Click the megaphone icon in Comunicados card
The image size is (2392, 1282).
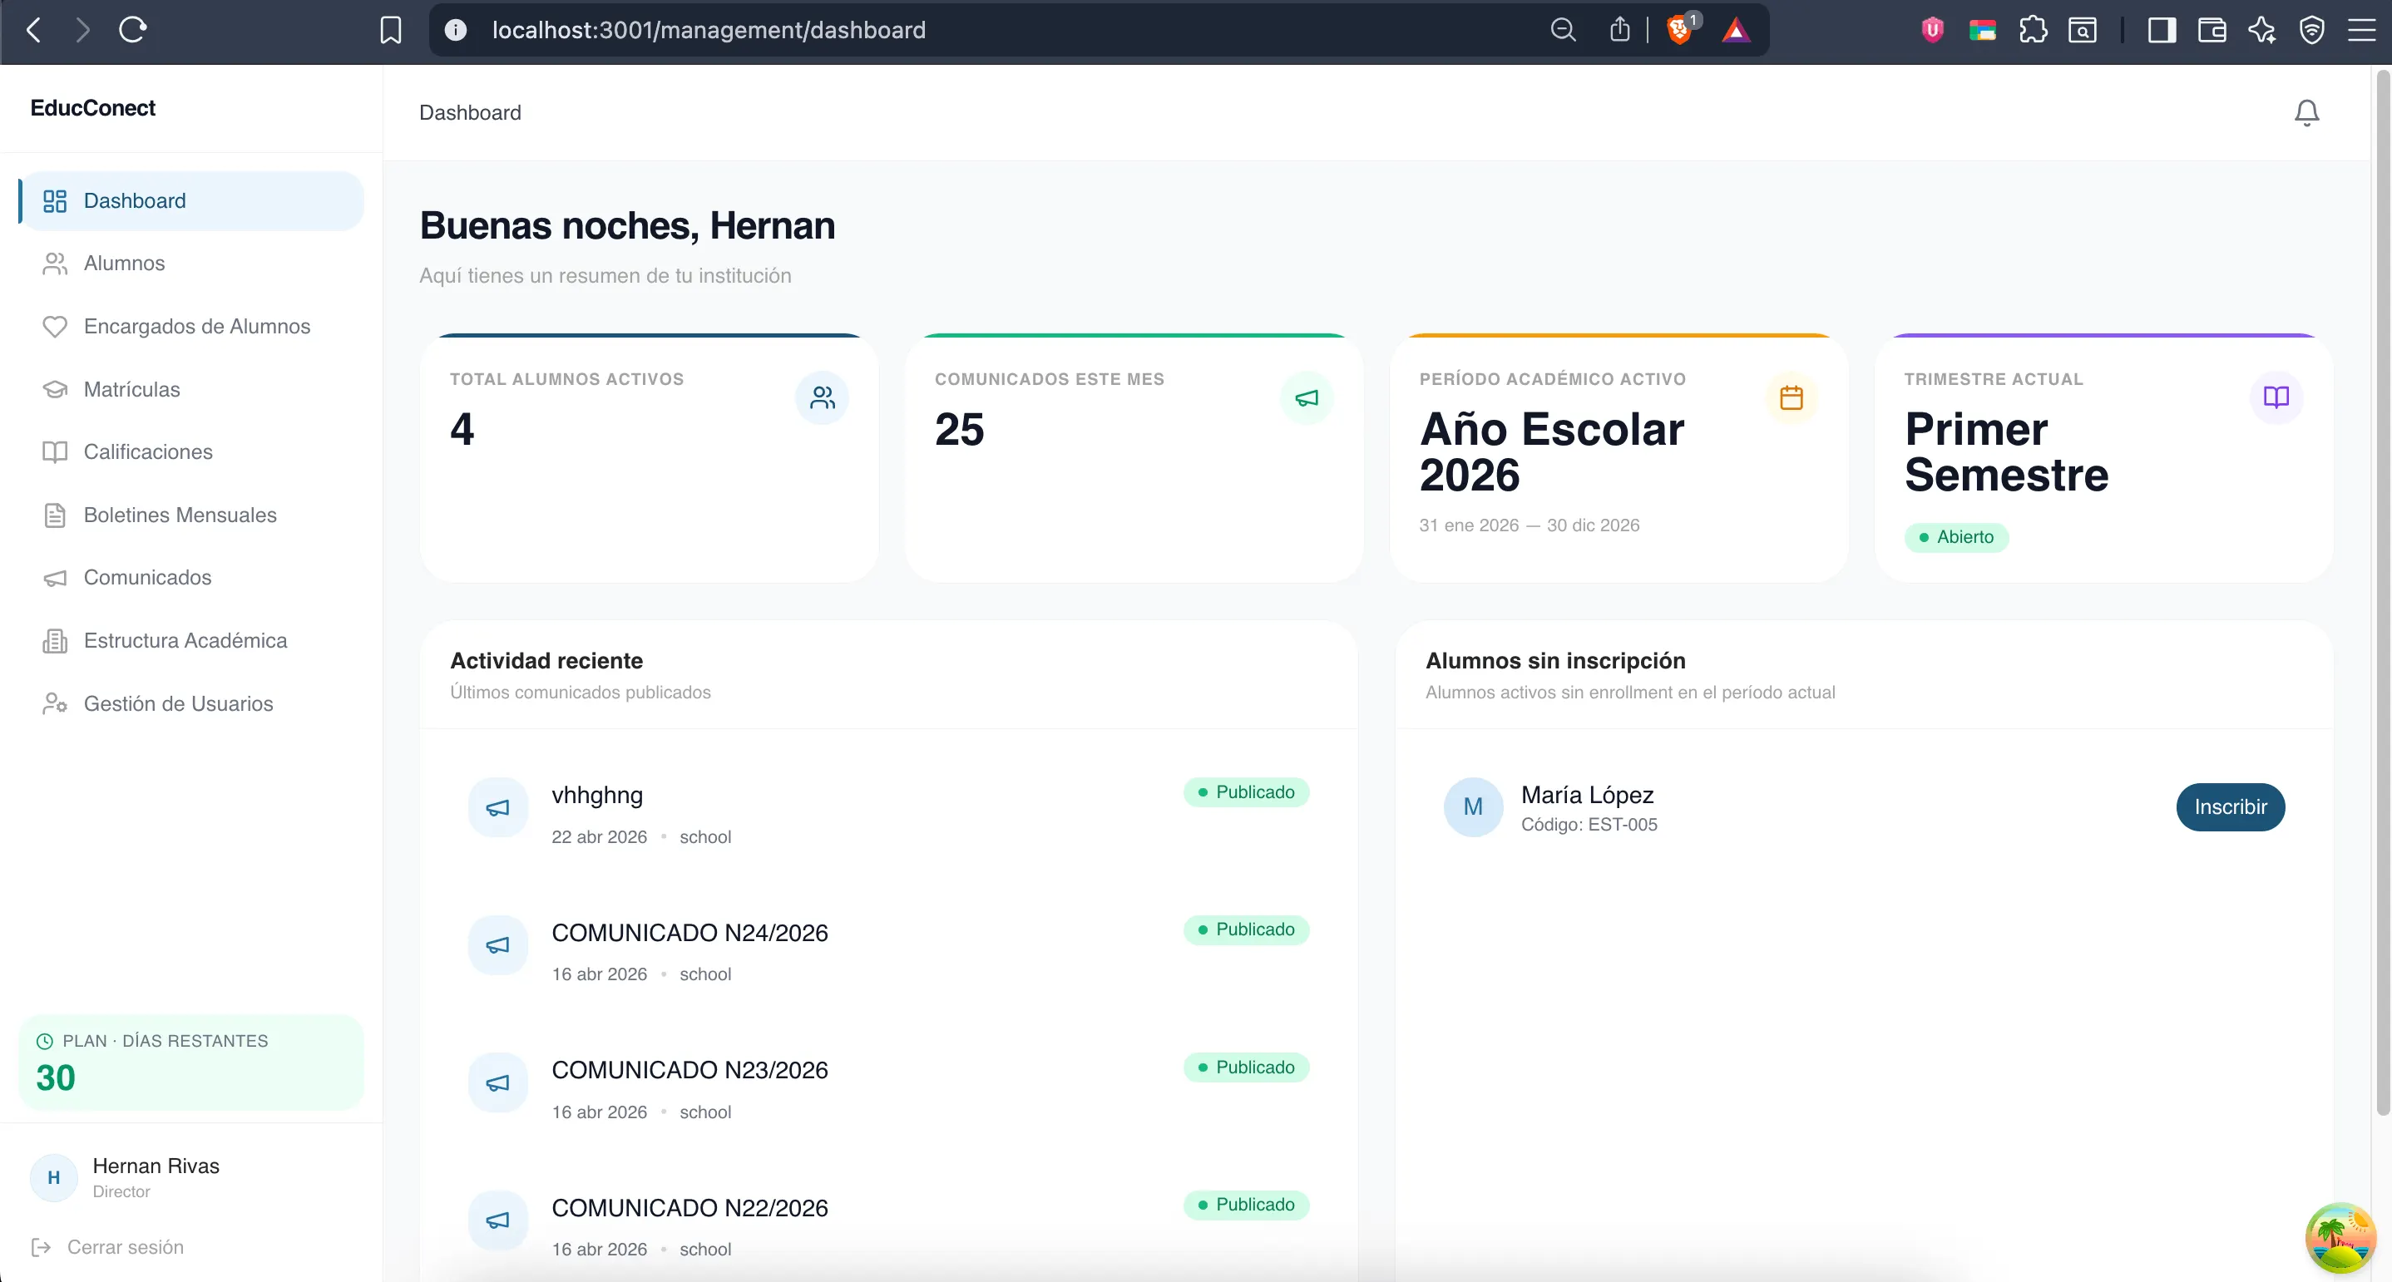pos(1307,397)
